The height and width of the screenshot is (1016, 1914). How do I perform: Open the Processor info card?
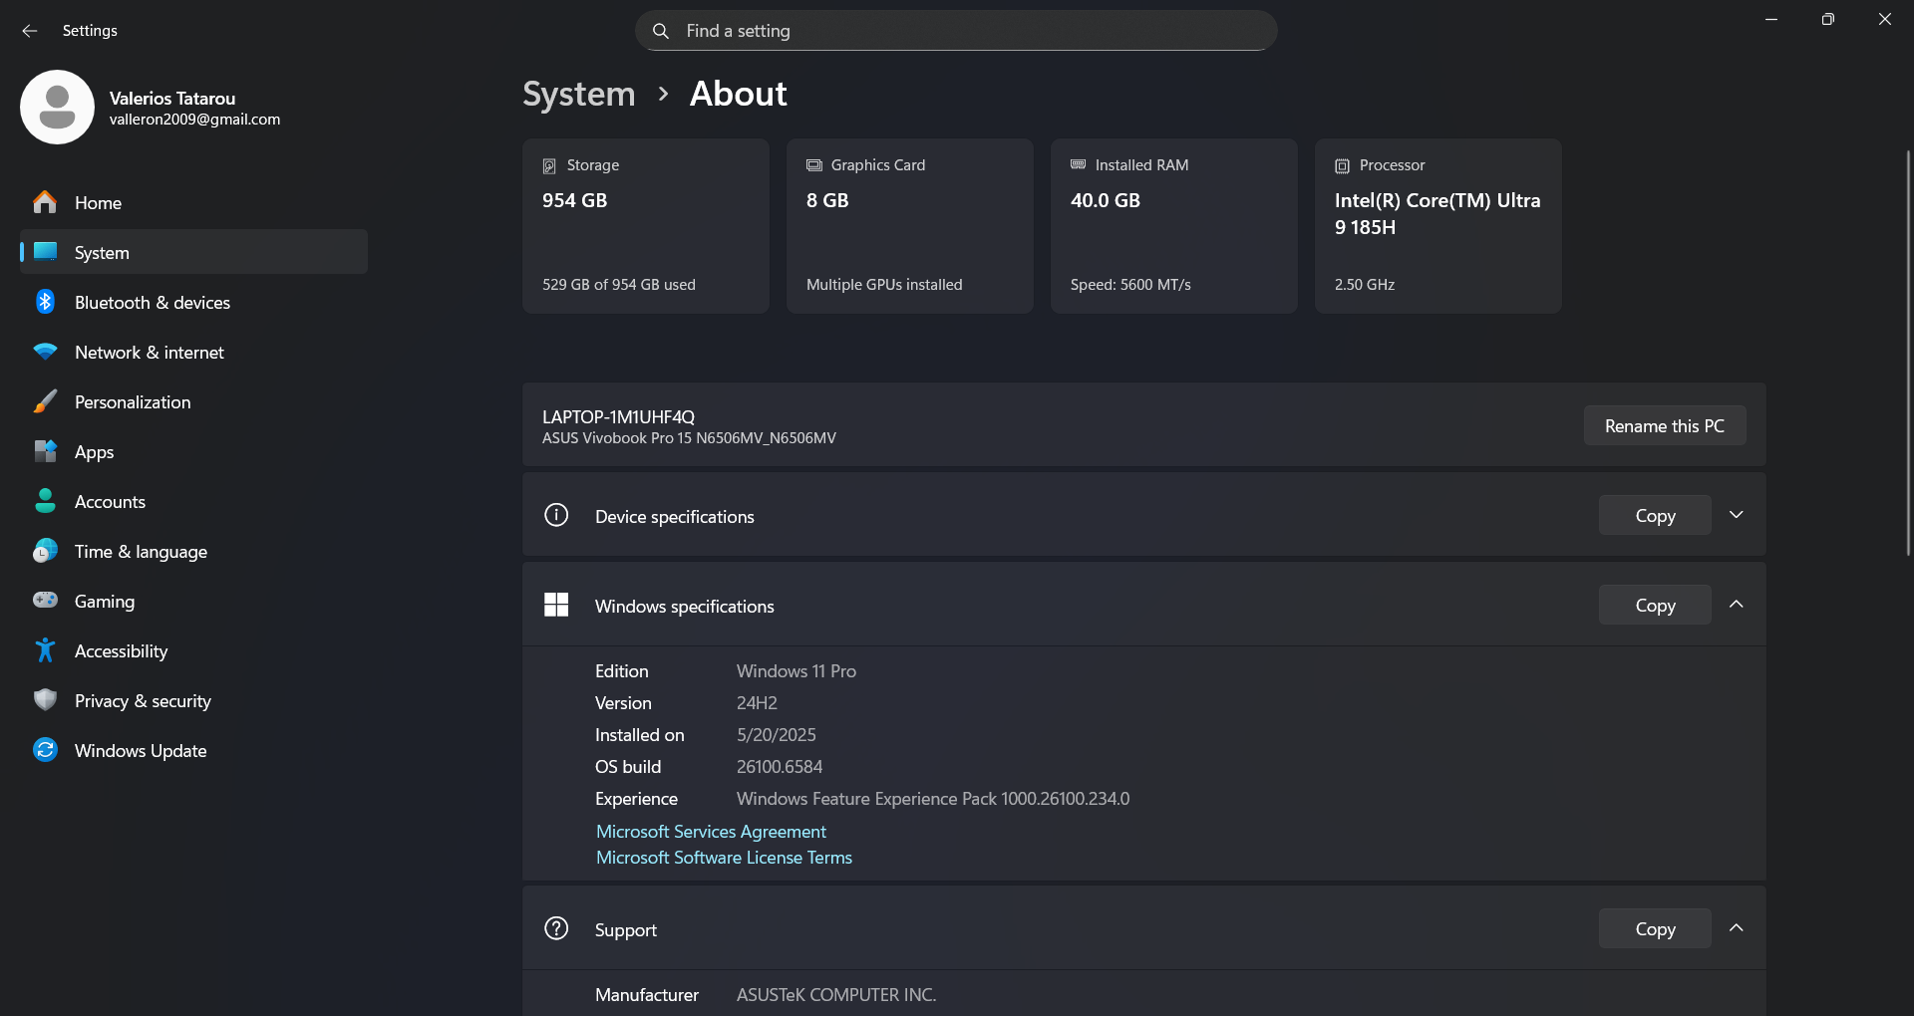pyautogui.click(x=1438, y=226)
